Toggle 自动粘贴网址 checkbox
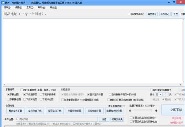 pyautogui.click(x=129, y=14)
